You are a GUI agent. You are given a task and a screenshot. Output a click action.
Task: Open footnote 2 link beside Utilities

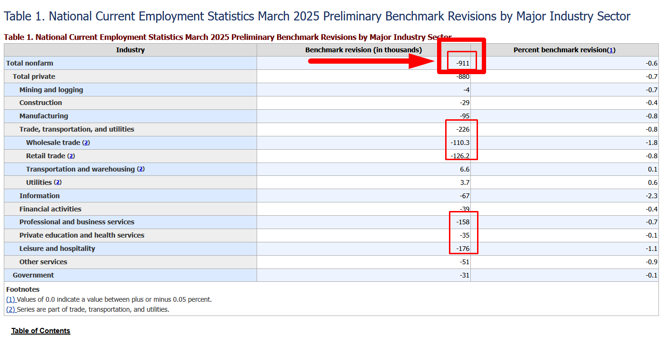(58, 182)
